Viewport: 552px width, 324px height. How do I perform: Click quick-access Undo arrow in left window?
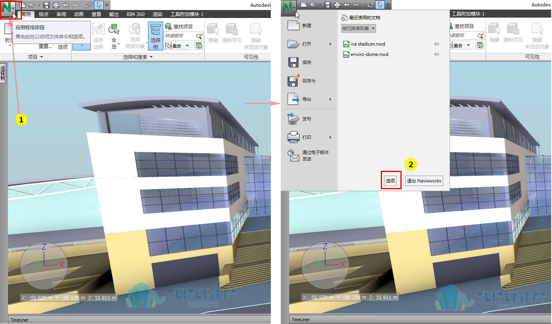[66, 5]
